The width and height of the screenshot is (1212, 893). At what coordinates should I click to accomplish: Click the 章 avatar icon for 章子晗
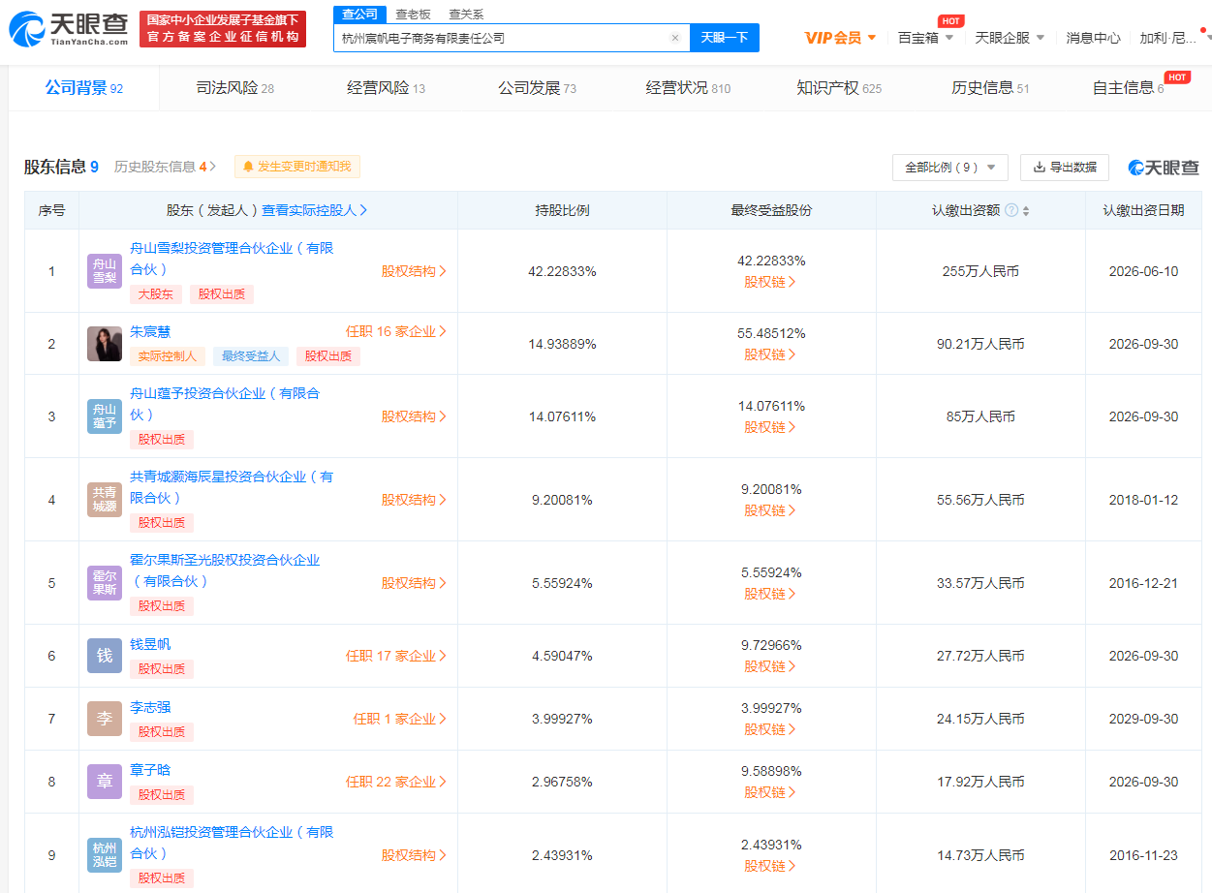click(x=105, y=782)
